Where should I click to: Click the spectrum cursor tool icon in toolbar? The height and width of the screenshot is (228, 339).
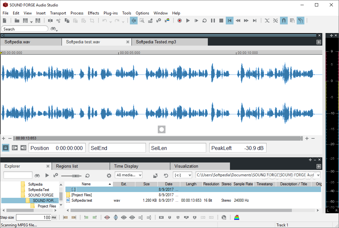pyautogui.click(x=167, y=21)
